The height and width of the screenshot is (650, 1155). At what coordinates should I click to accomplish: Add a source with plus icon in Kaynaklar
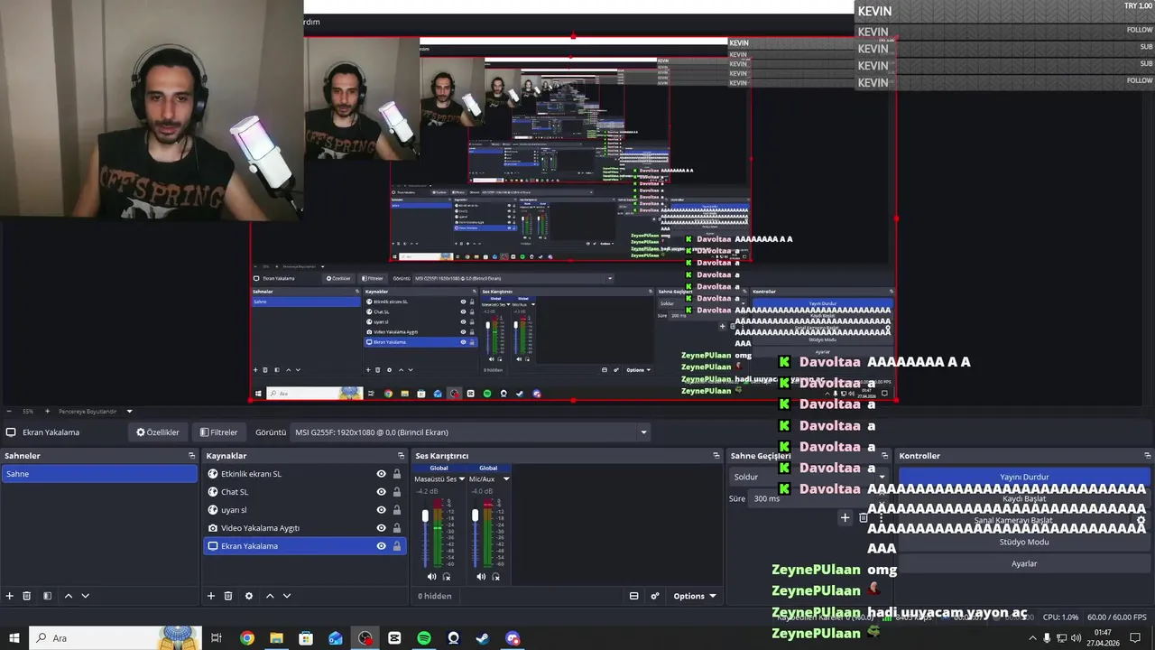[211, 596]
